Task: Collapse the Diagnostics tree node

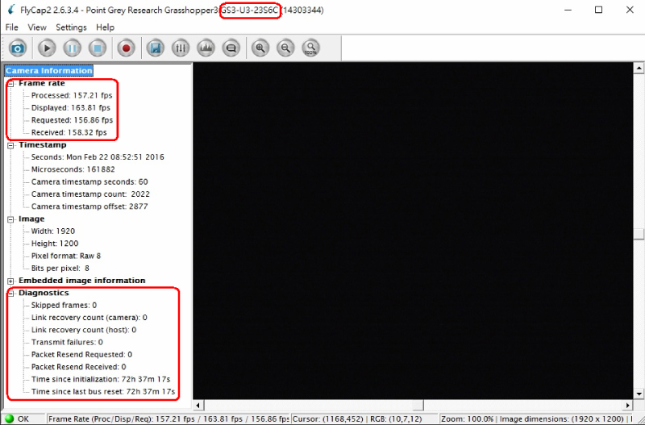Action: tap(10, 293)
